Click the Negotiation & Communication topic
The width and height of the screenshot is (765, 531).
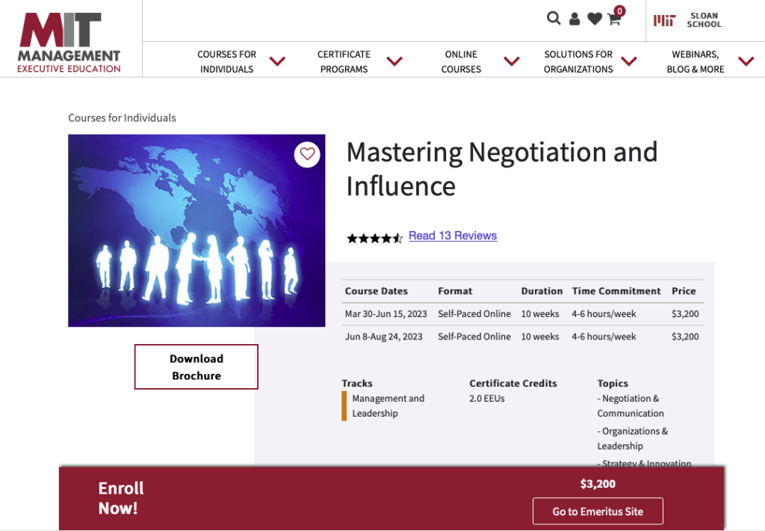coord(631,405)
